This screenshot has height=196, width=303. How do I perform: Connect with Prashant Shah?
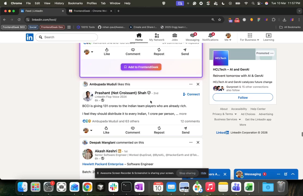(191, 94)
